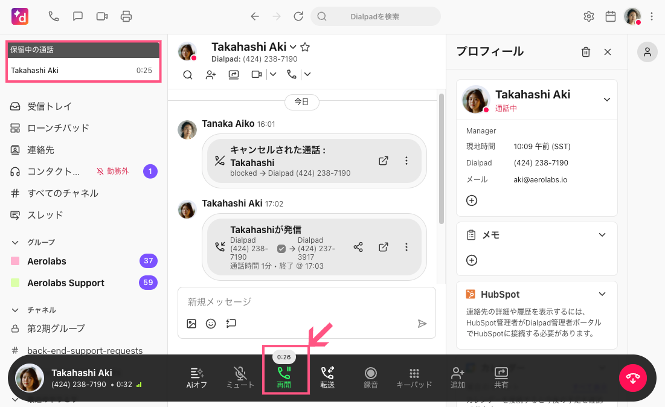Open phone call options dropdown arrow
665x407 pixels.
[307, 75]
